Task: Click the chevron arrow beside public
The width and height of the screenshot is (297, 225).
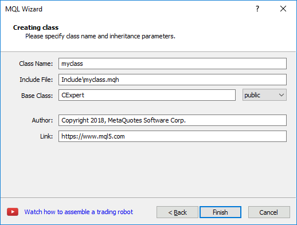Action: pyautogui.click(x=281, y=95)
